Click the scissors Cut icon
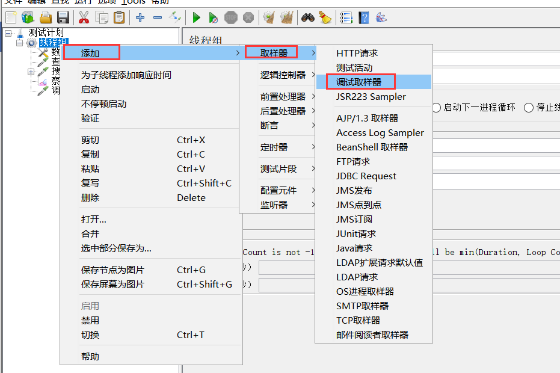560x373 pixels. [84, 17]
